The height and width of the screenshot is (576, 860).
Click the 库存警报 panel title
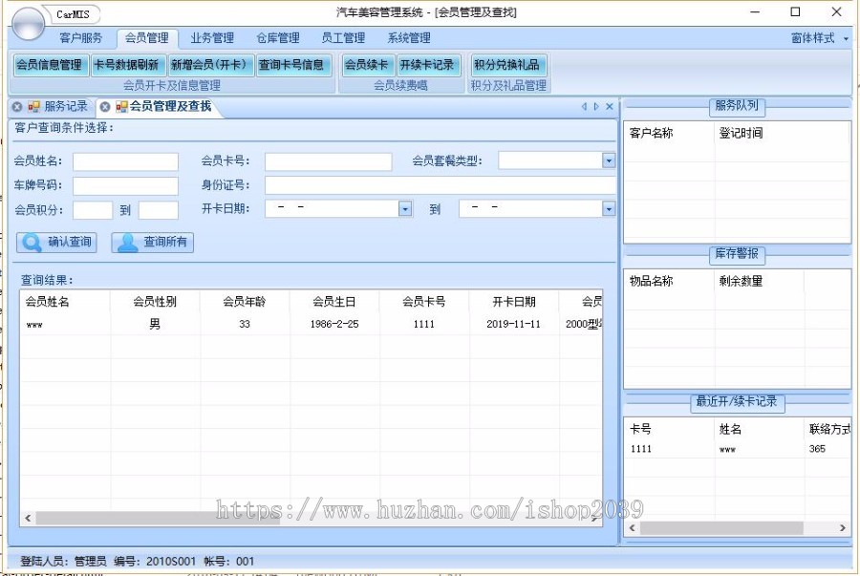tap(737, 254)
